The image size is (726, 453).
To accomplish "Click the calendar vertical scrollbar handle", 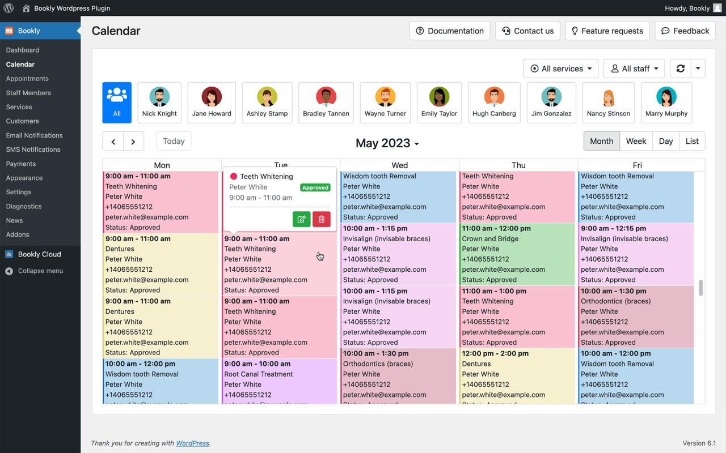I will tap(700, 288).
